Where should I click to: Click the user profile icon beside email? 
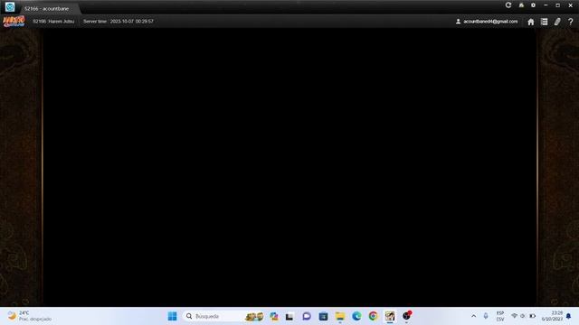point(458,22)
